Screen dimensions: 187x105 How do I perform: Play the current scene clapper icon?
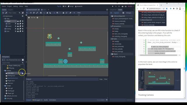click(122, 6)
